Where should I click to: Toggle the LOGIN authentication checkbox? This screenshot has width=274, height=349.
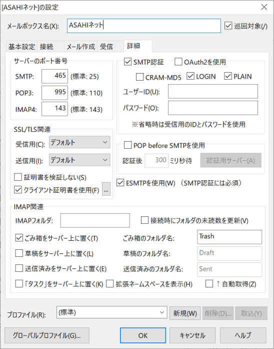point(190,76)
